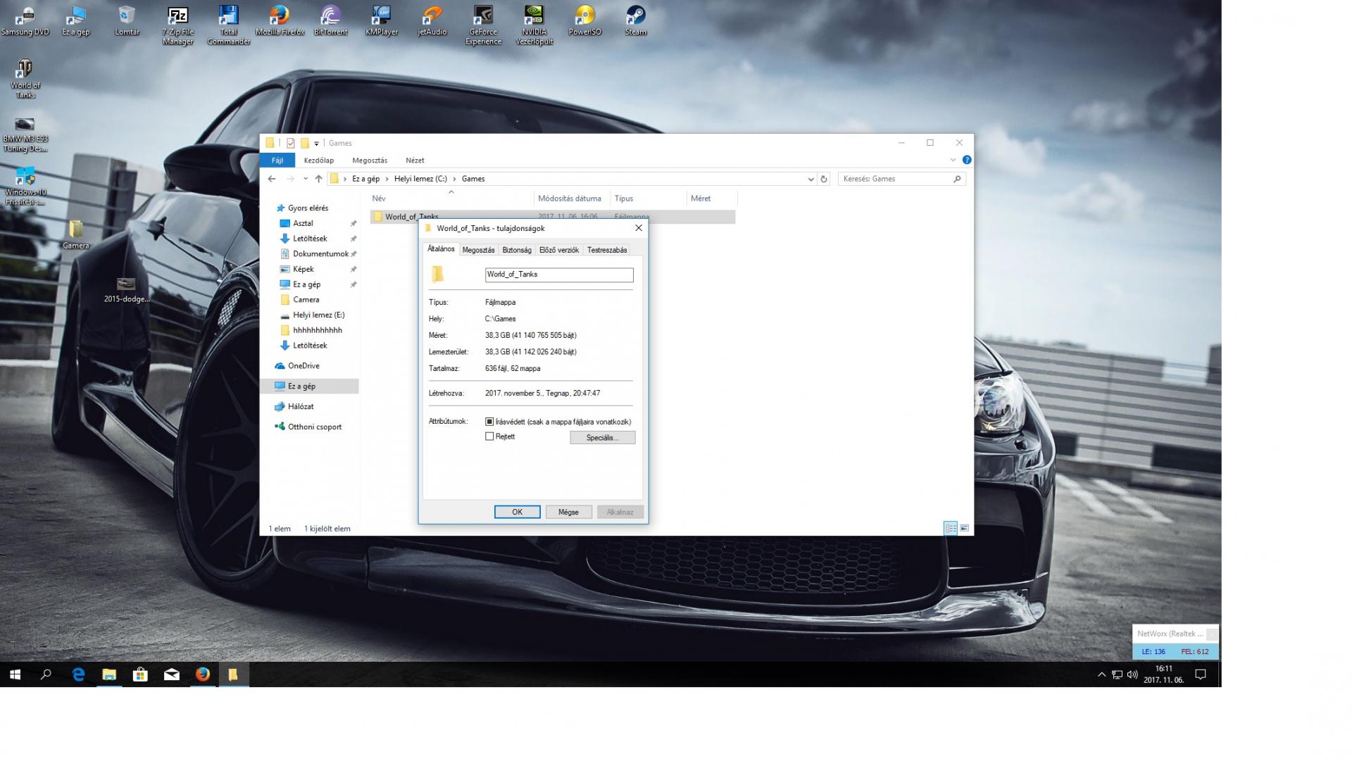The height and width of the screenshot is (761, 1352).
Task: Select Hálózat in navigation pane
Action: [x=301, y=406]
